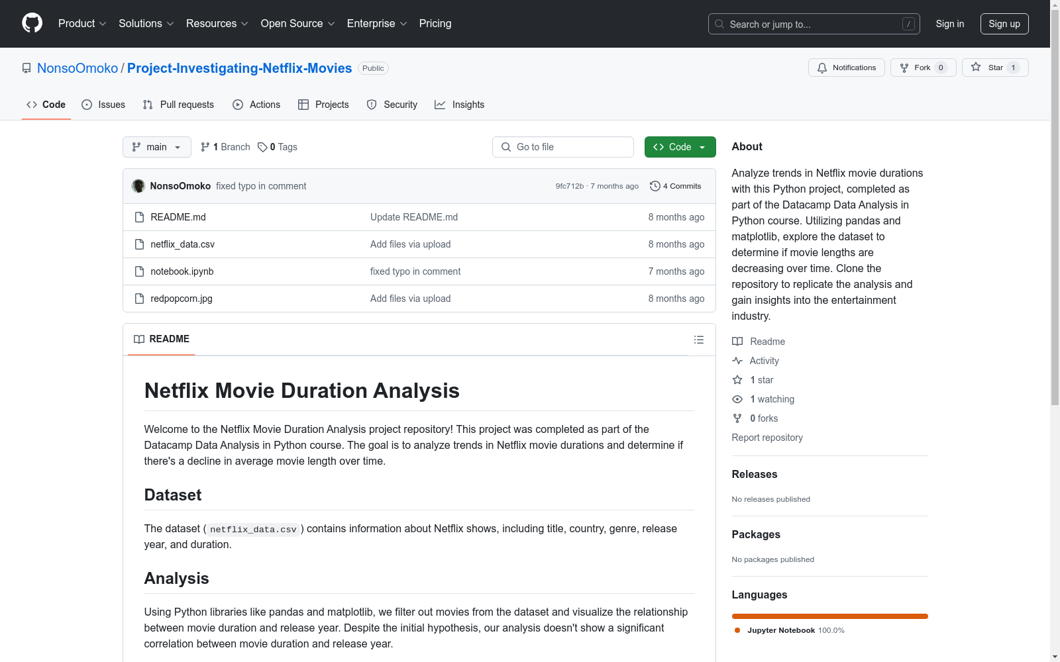The width and height of the screenshot is (1060, 662).
Task: Open the Project-Investigating-Netflix-Movies repository link
Action: click(x=239, y=68)
